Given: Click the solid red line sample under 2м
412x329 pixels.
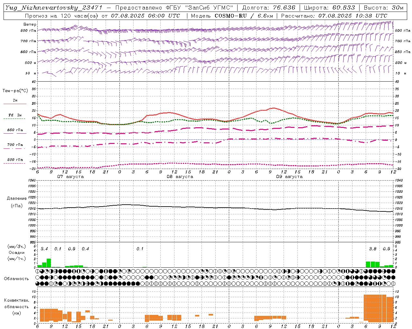Looking at the screenshot, I should [x=15, y=104].
